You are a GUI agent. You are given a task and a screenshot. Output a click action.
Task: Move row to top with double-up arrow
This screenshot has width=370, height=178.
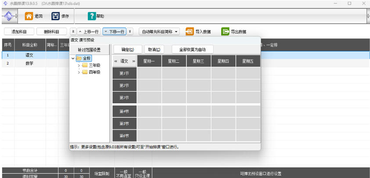tap(73, 32)
